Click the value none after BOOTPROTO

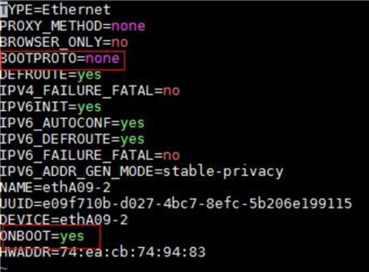pos(103,58)
